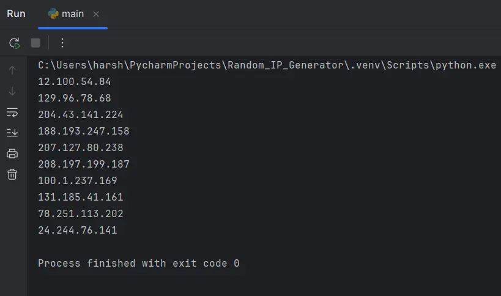Print the console output

[12, 154]
